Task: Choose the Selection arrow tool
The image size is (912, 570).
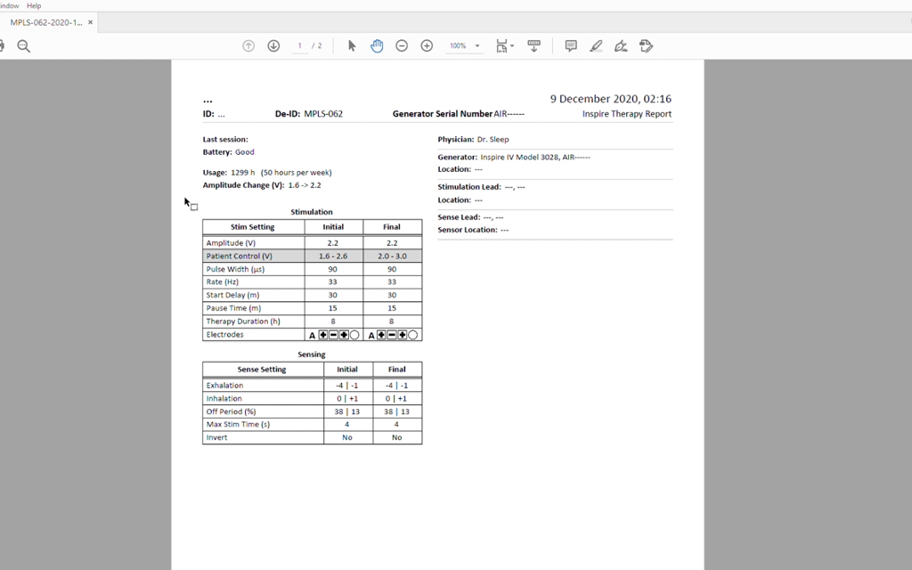Action: pyautogui.click(x=352, y=46)
